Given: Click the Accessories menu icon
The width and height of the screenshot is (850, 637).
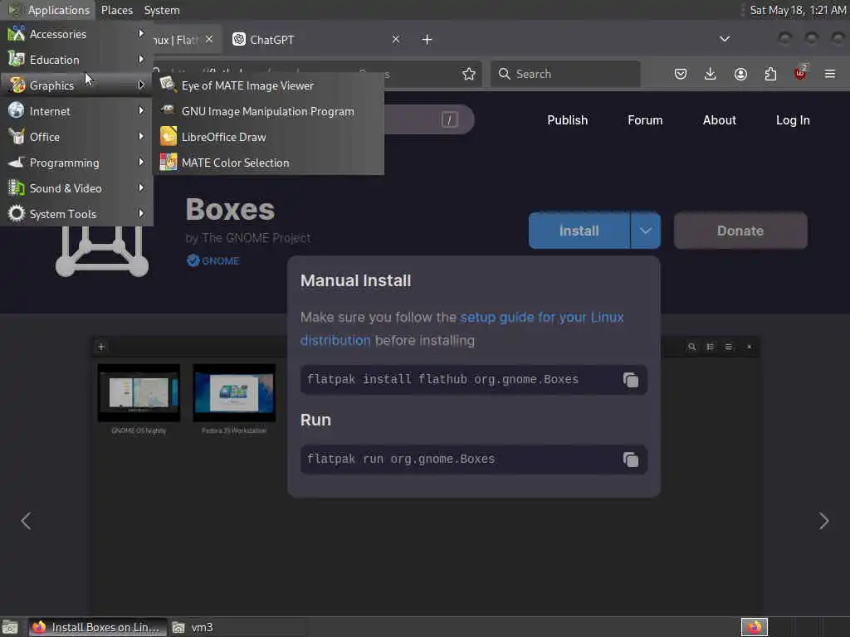Looking at the screenshot, I should pyautogui.click(x=17, y=33).
